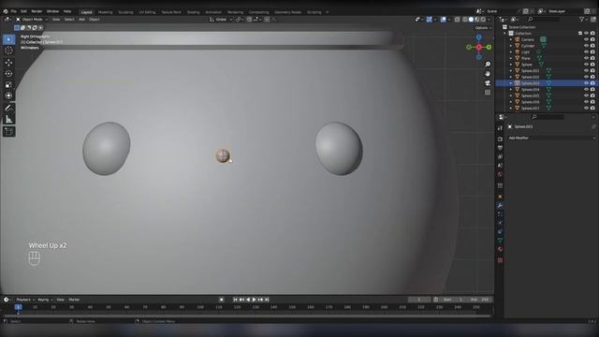The height and width of the screenshot is (337, 599).
Task: Open the Texture properties tab at bottom
Action: (500, 260)
